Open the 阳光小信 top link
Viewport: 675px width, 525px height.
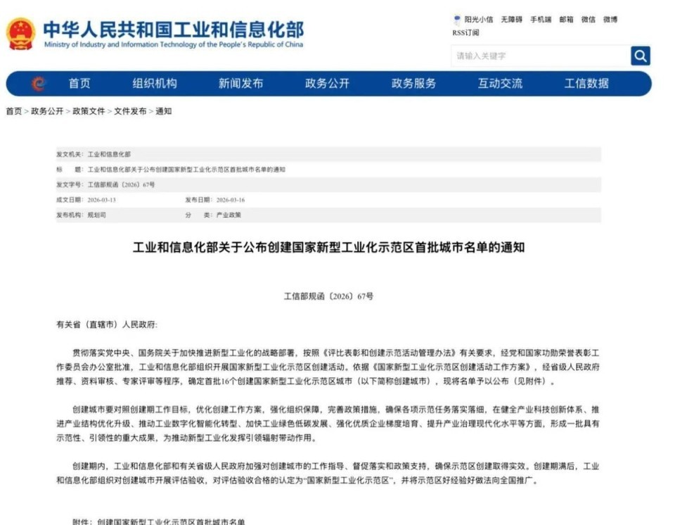(479, 20)
